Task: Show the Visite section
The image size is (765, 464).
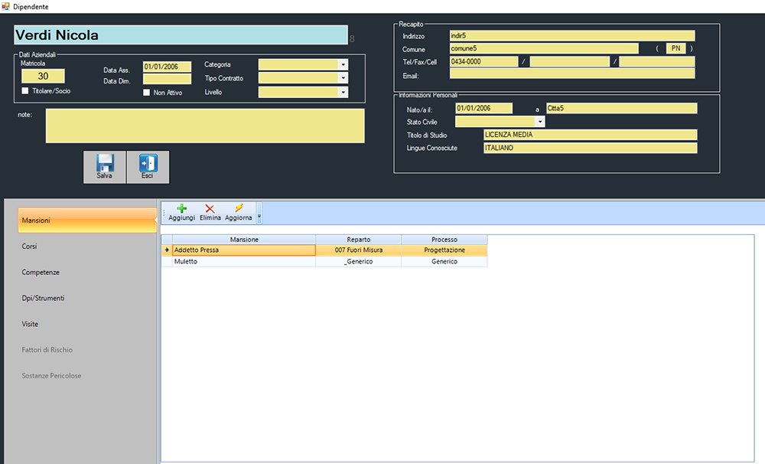Action: [x=87, y=324]
